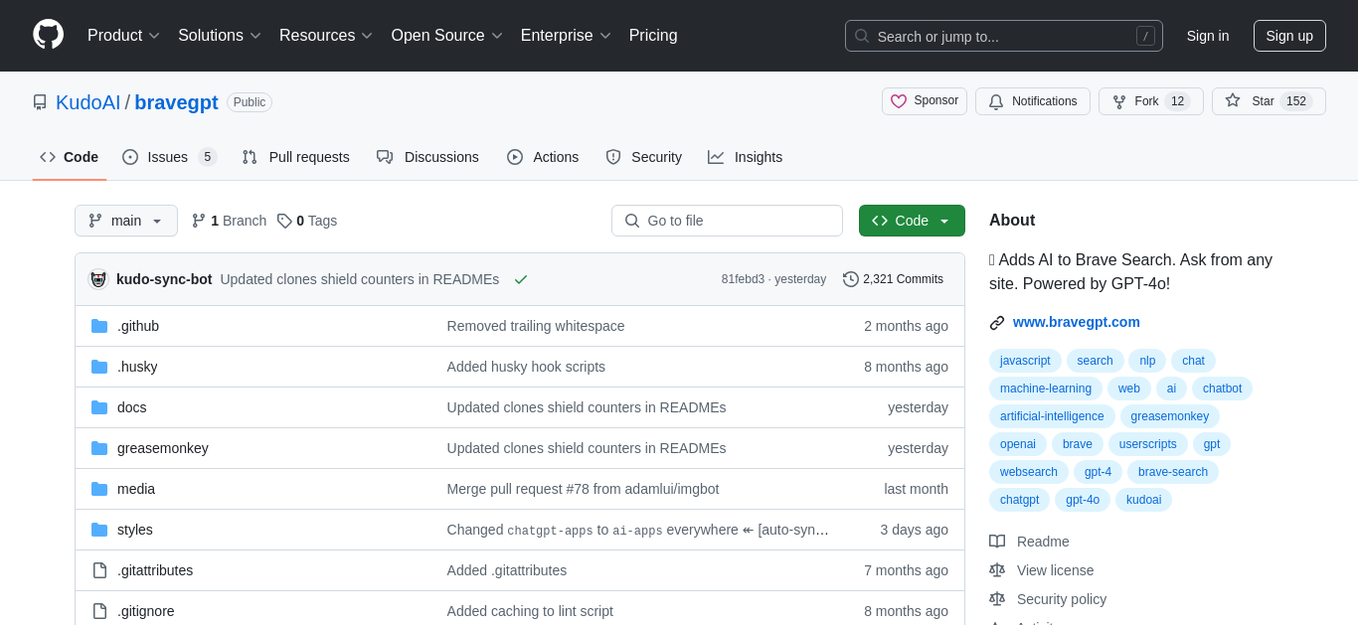This screenshot has width=1358, height=625.
Task: Open the green Code dropdown button
Action: (x=912, y=221)
